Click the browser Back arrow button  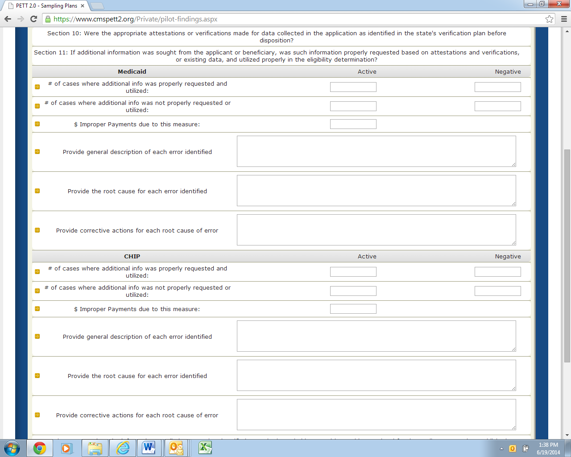(x=8, y=19)
